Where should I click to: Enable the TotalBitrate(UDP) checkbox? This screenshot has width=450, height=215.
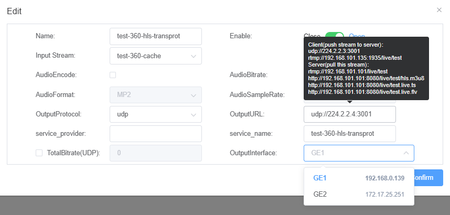pyautogui.click(x=39, y=153)
